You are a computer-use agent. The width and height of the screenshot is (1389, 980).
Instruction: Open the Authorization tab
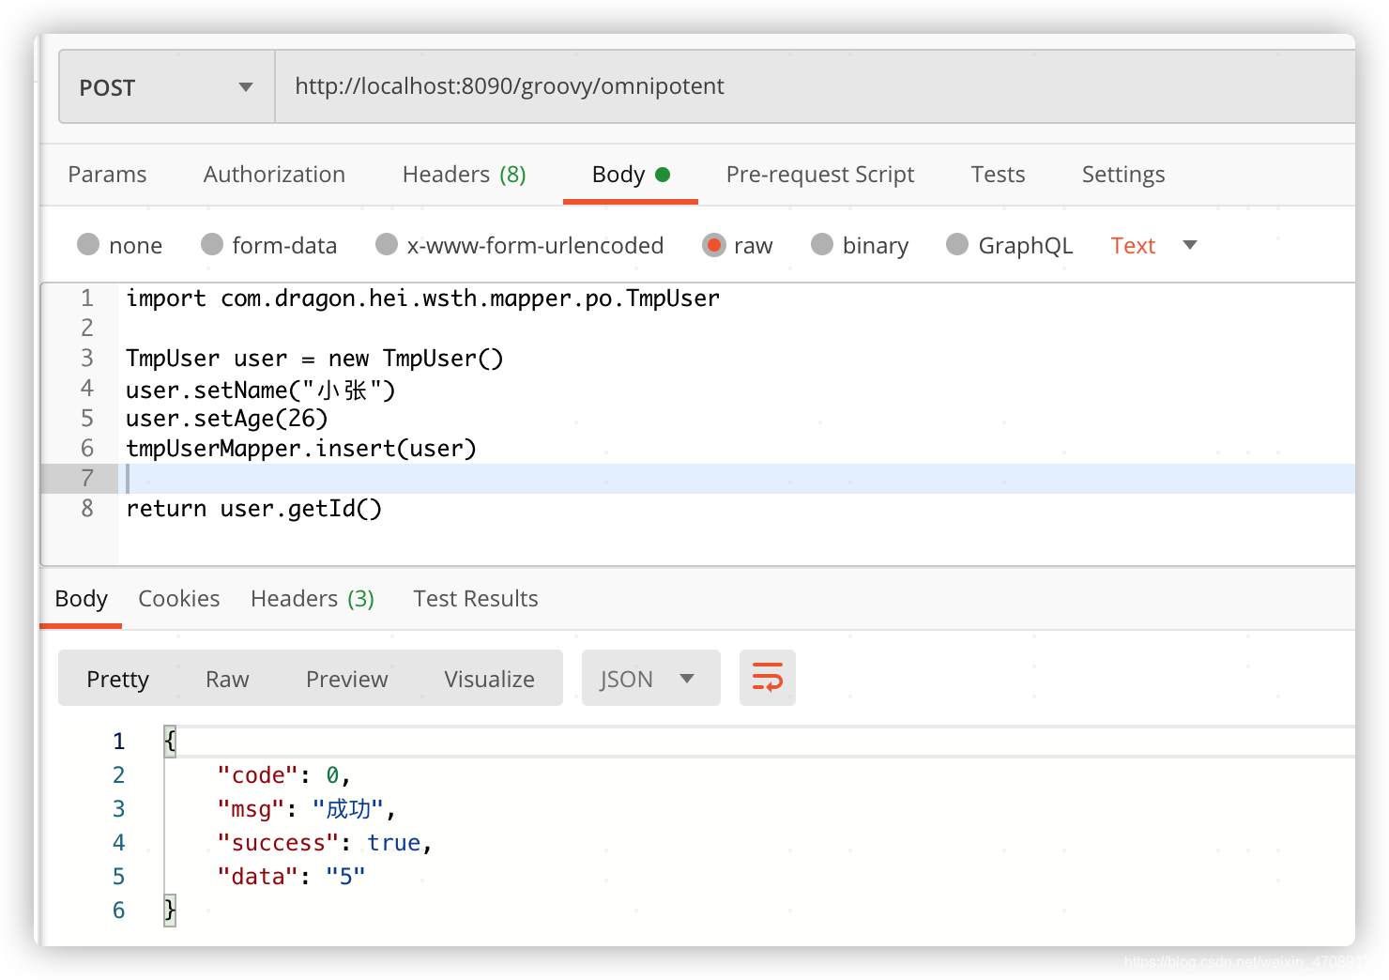coord(274,175)
